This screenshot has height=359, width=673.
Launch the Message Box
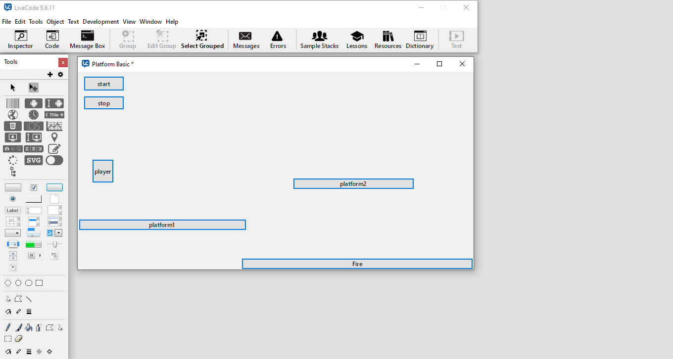tap(87, 40)
